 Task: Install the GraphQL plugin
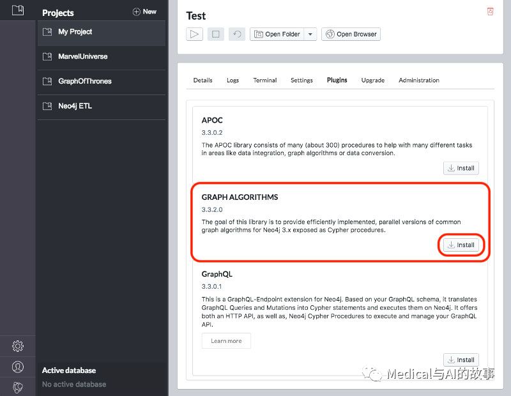tap(461, 360)
